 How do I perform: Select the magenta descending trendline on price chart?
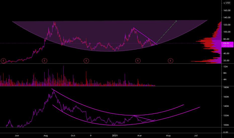click(145, 36)
